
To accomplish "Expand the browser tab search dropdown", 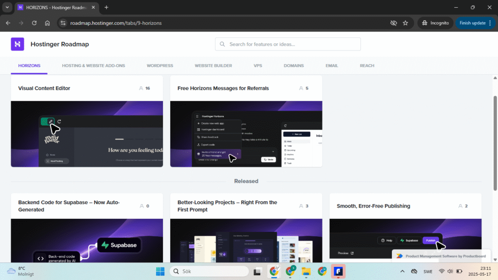I will [x=7, y=7].
